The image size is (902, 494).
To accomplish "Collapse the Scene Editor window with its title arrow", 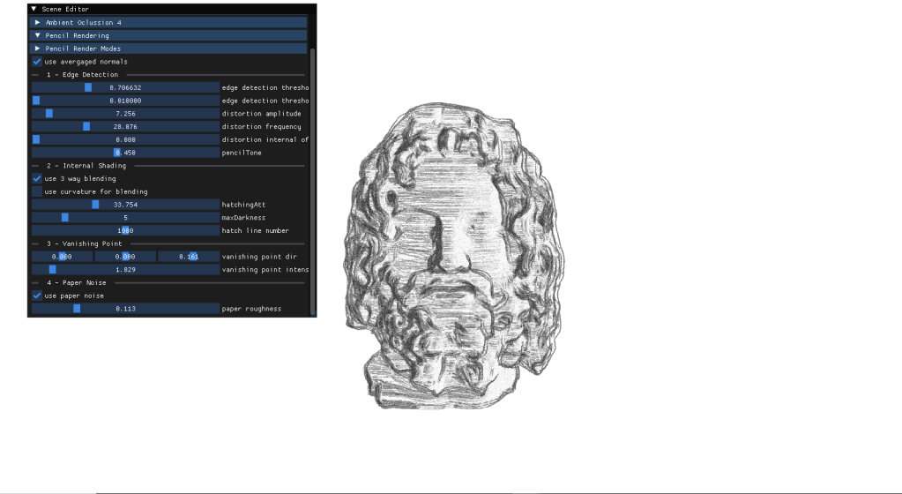I will point(34,9).
